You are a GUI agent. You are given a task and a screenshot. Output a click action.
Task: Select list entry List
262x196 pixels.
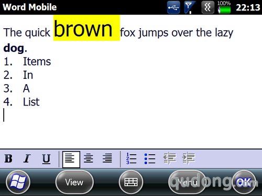(31, 102)
